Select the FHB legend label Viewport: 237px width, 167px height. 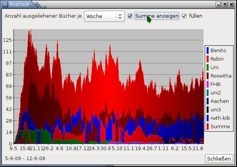215,84
